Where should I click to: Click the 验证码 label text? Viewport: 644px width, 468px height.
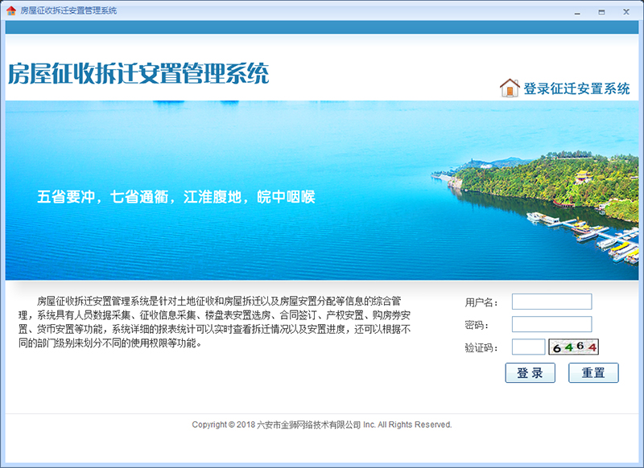484,346
